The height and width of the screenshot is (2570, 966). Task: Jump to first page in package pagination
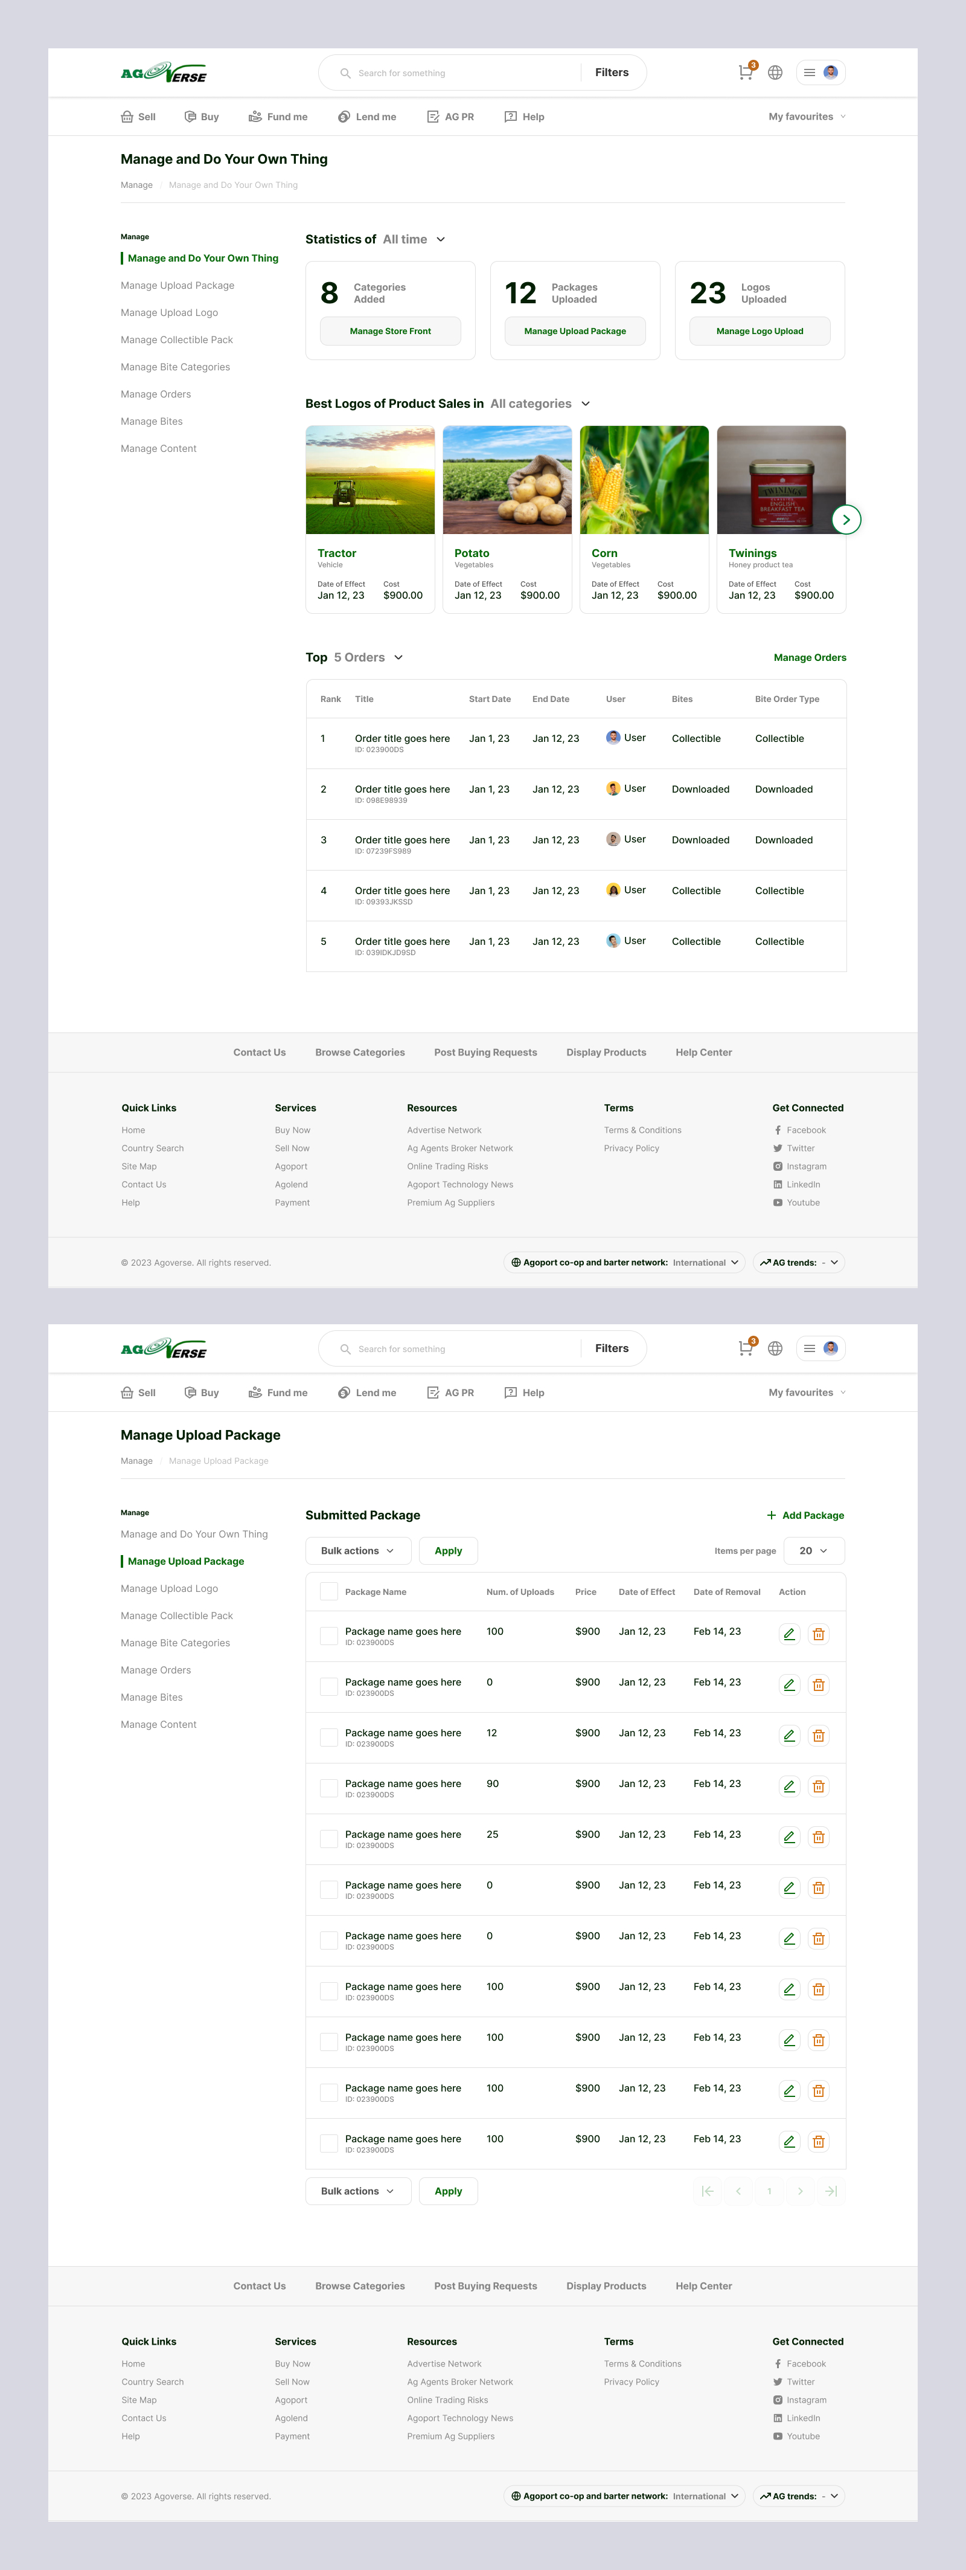707,2192
